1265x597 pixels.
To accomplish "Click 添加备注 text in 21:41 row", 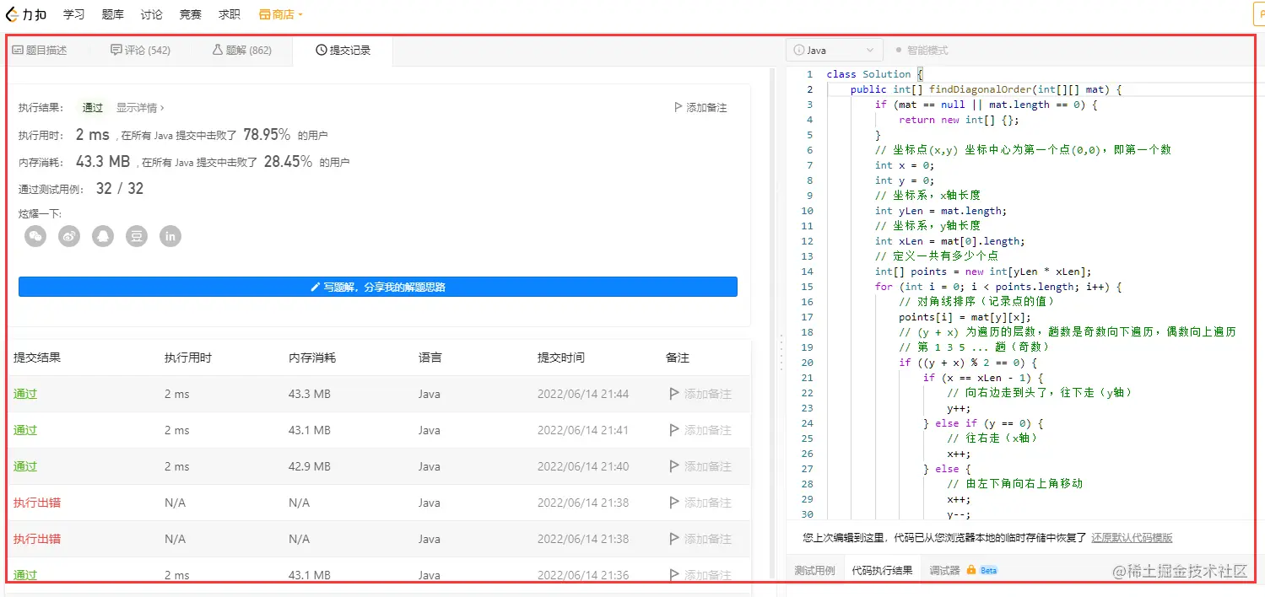I will (708, 430).
